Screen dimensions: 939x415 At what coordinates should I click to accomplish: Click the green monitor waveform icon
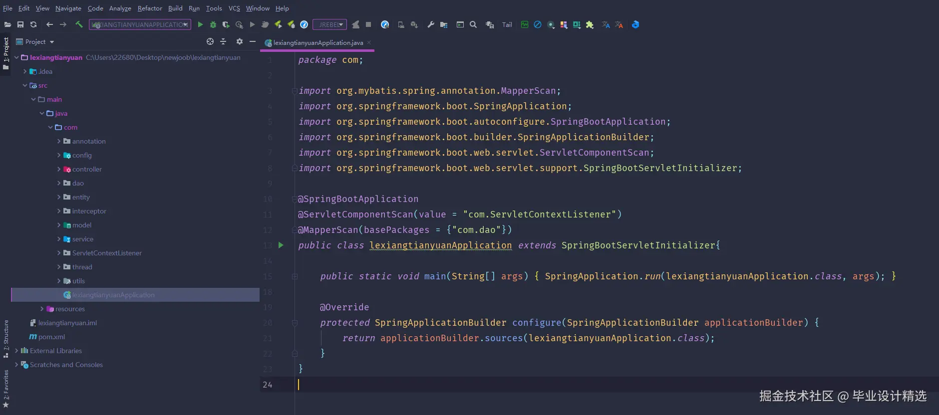pos(525,24)
